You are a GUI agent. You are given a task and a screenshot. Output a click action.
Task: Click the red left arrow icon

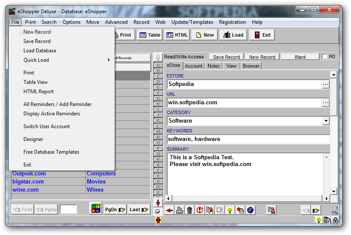[169, 210]
